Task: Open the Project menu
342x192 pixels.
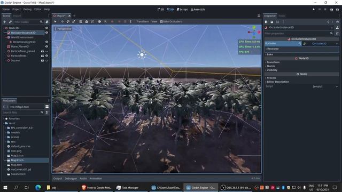Action: [x=17, y=10]
